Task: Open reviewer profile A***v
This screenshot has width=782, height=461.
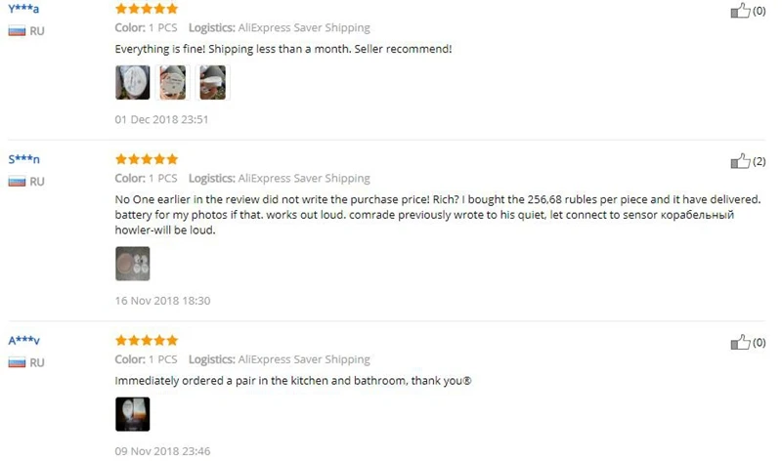Action: (23, 341)
